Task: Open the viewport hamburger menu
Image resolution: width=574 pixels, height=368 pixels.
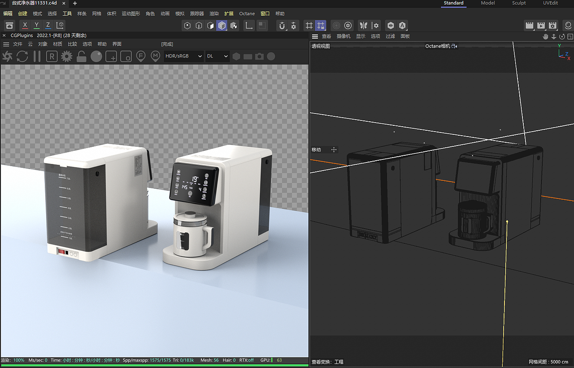Action: pos(315,36)
